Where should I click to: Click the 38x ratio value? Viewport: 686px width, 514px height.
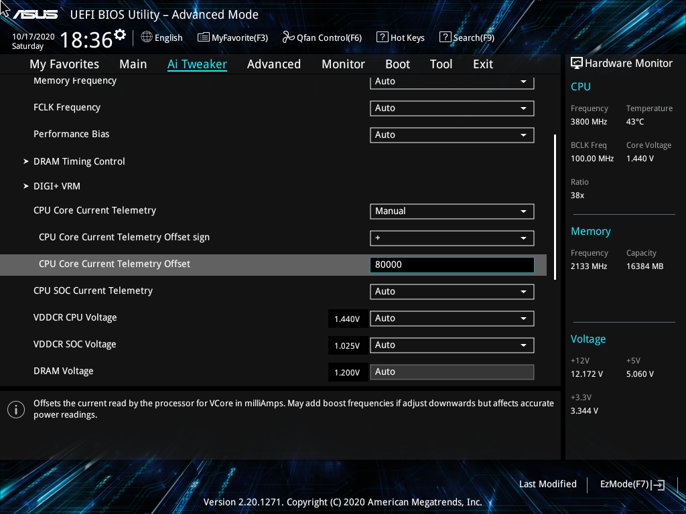577,195
